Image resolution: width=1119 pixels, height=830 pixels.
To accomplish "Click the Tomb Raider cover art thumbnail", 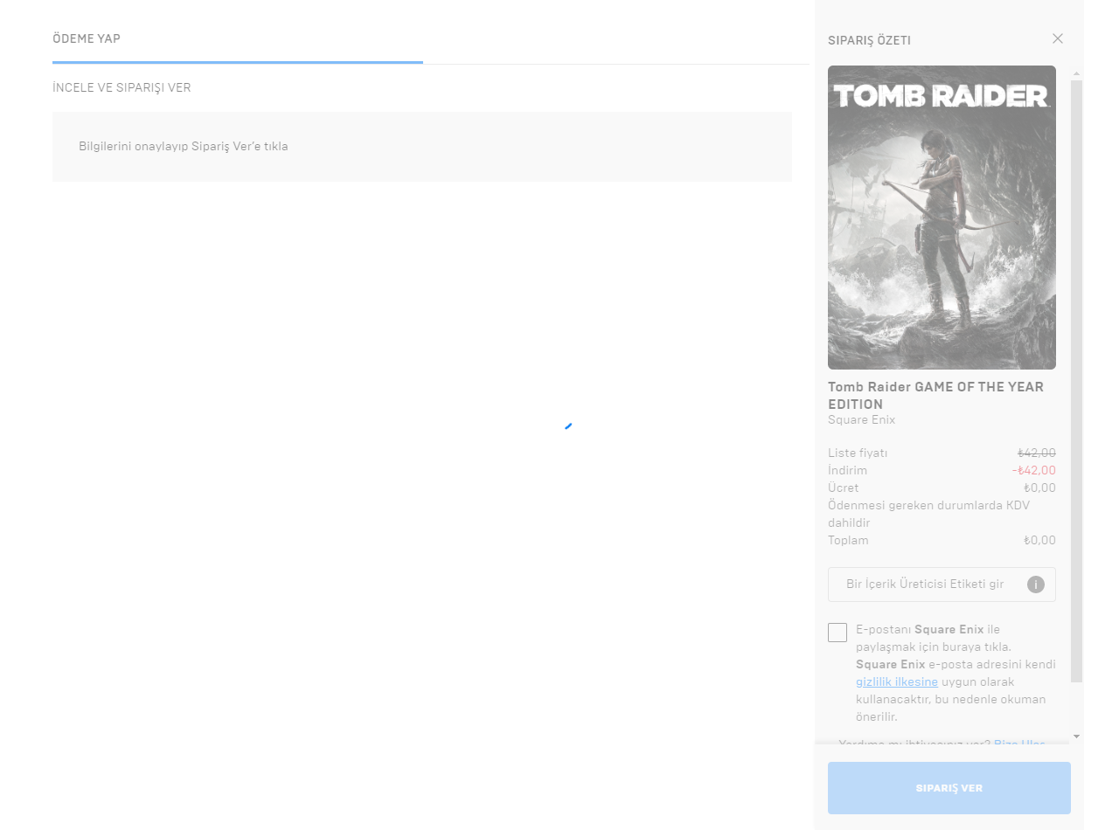I will click(942, 218).
